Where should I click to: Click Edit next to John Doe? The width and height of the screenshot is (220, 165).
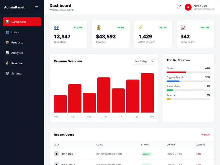[199, 154]
